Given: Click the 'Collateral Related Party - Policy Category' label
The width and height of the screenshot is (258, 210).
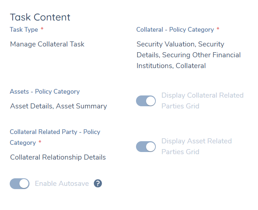Looking at the screenshot, I should click(x=55, y=132).
